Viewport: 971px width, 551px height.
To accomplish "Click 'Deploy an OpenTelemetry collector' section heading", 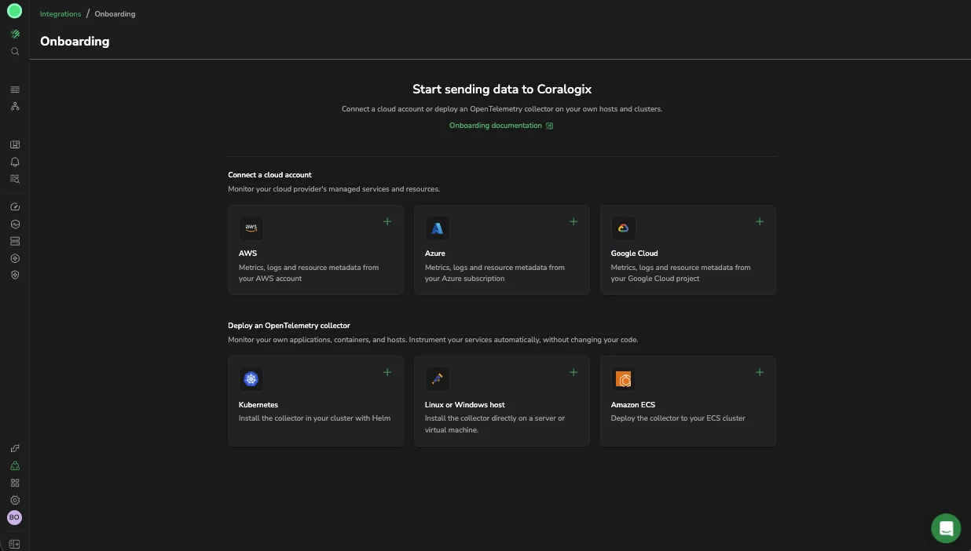I will (289, 326).
